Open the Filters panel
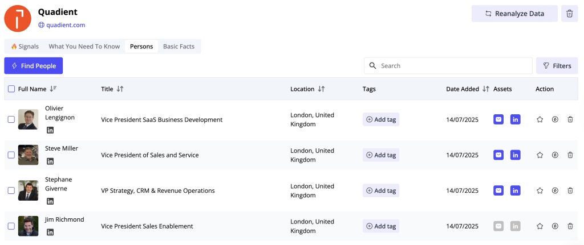Image resolution: width=584 pixels, height=245 pixels. (x=557, y=66)
